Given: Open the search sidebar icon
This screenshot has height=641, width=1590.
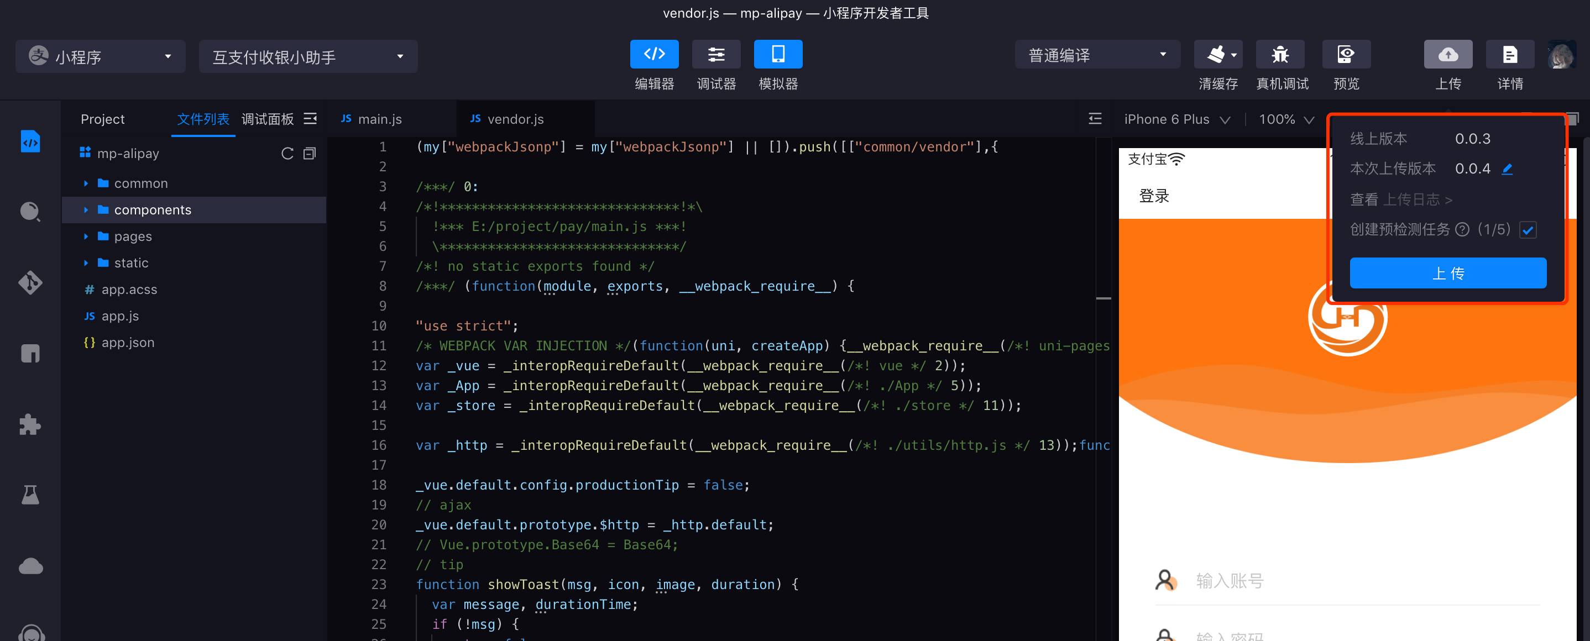Looking at the screenshot, I should click(x=30, y=212).
